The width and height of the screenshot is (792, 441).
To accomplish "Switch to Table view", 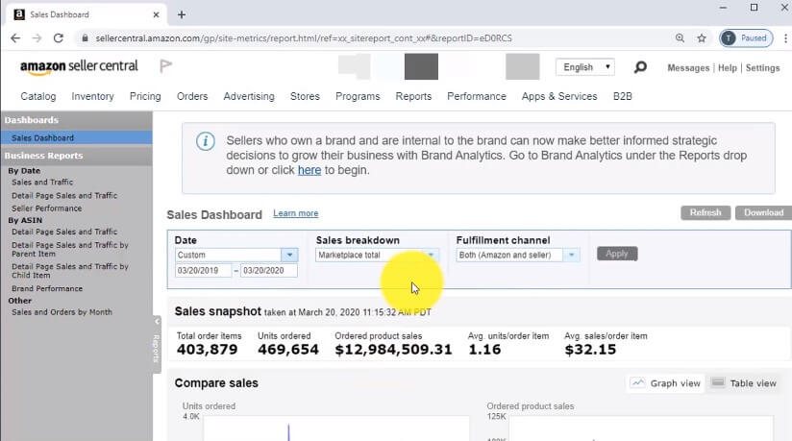I will (743, 383).
